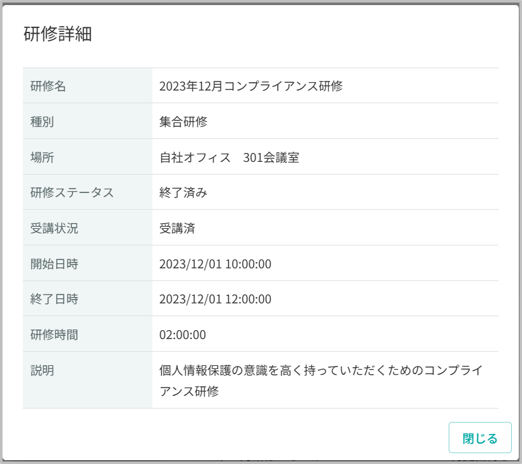Select the 受講済 value
Viewport: 522px width, 464px height.
click(177, 228)
